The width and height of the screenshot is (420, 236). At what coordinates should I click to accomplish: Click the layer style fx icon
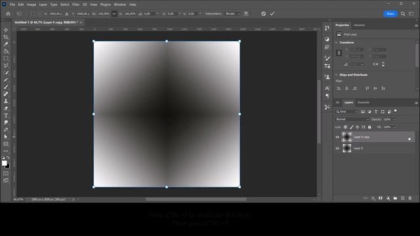(373, 198)
